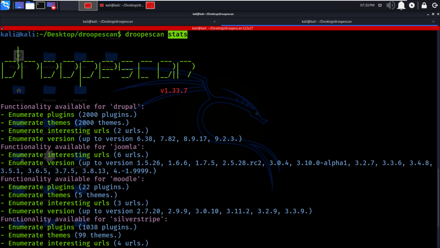
Task: Click "Functionality available for 'drupal':" line
Action: coord(73,107)
